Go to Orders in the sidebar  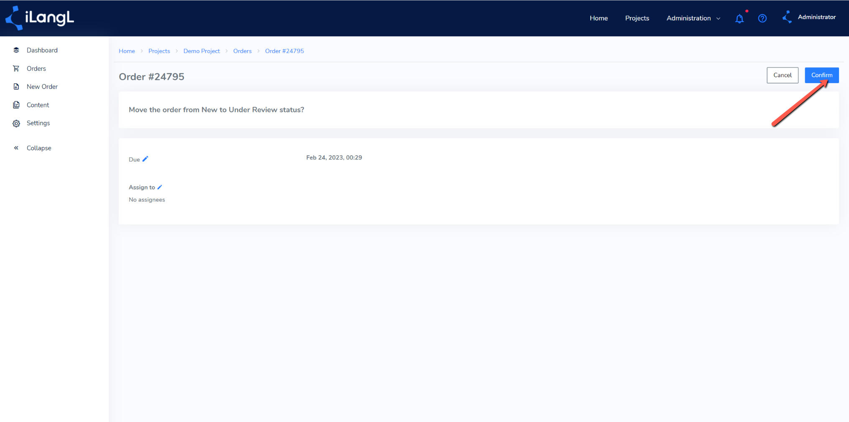(x=36, y=68)
